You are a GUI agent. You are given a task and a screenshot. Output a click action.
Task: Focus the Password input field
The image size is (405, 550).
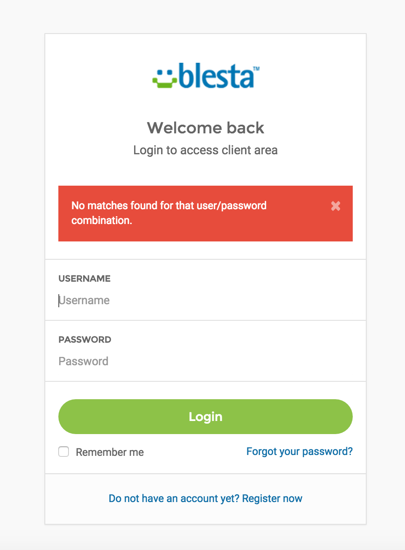click(206, 361)
